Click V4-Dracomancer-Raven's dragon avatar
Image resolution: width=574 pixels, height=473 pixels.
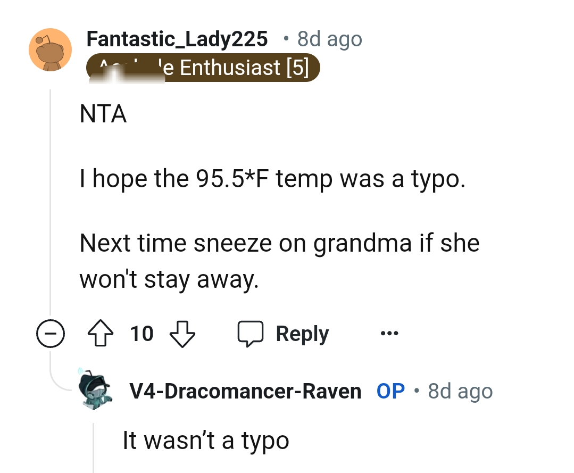[96, 390]
